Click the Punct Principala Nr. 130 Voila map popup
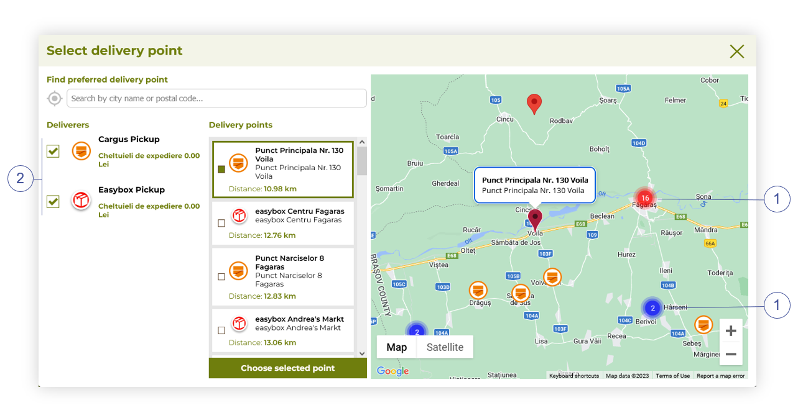The width and height of the screenshot is (798, 418). coord(535,185)
